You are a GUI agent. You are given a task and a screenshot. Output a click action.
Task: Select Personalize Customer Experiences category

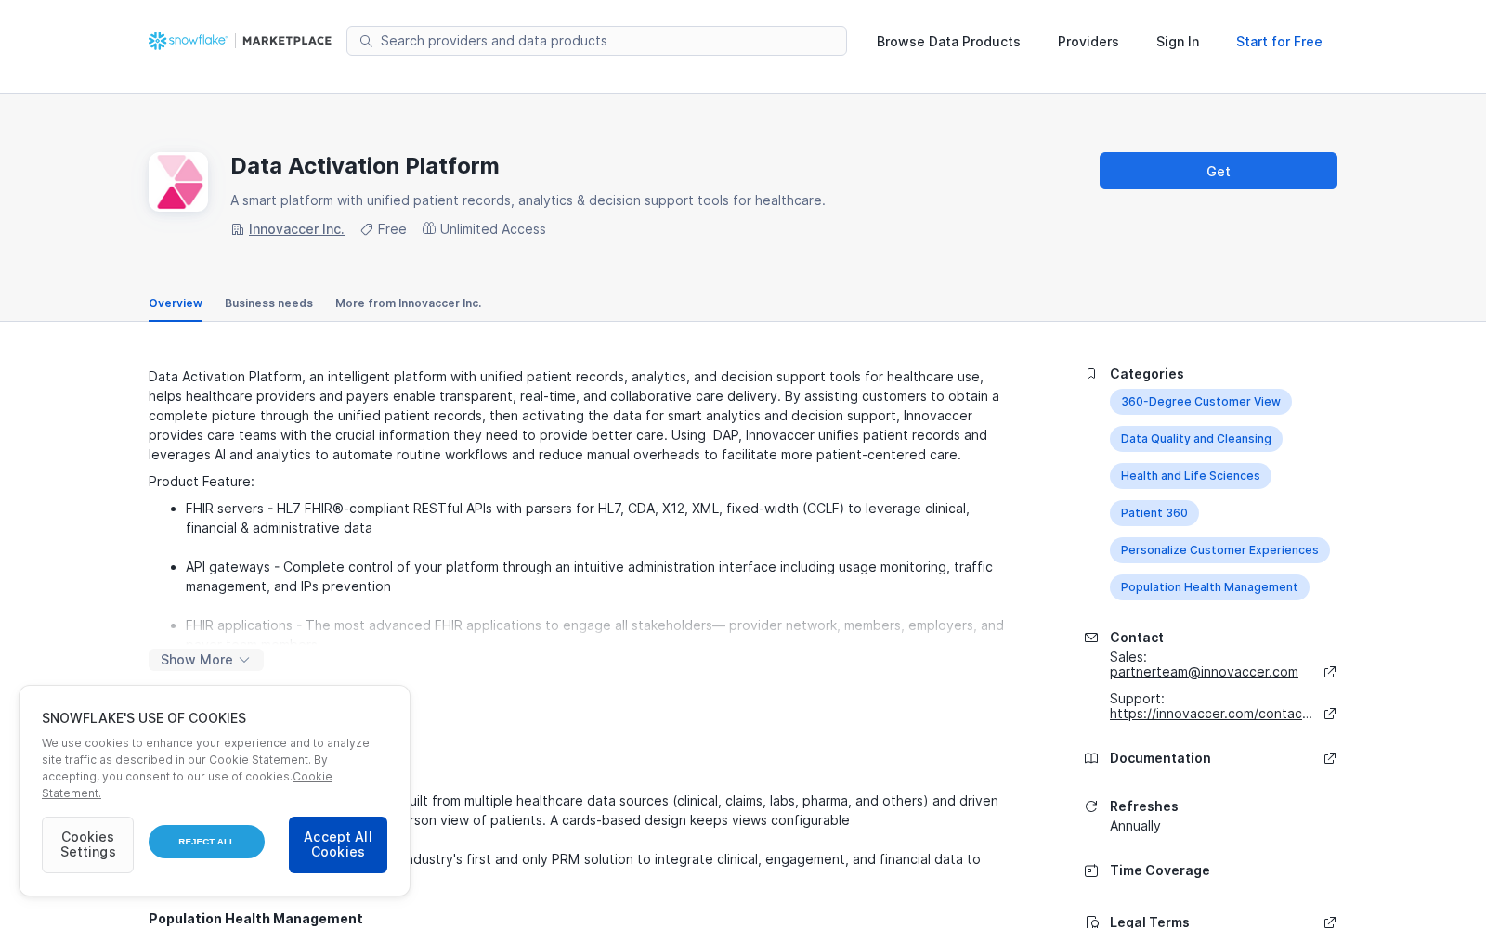coord(1219,550)
